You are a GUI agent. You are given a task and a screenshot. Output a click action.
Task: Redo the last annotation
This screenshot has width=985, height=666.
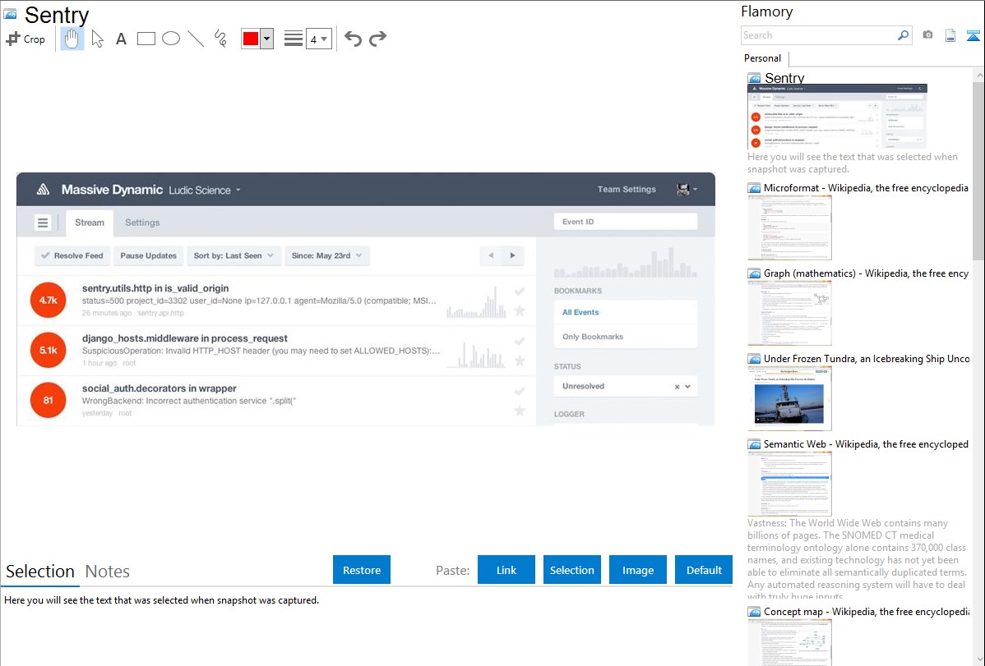coord(377,39)
